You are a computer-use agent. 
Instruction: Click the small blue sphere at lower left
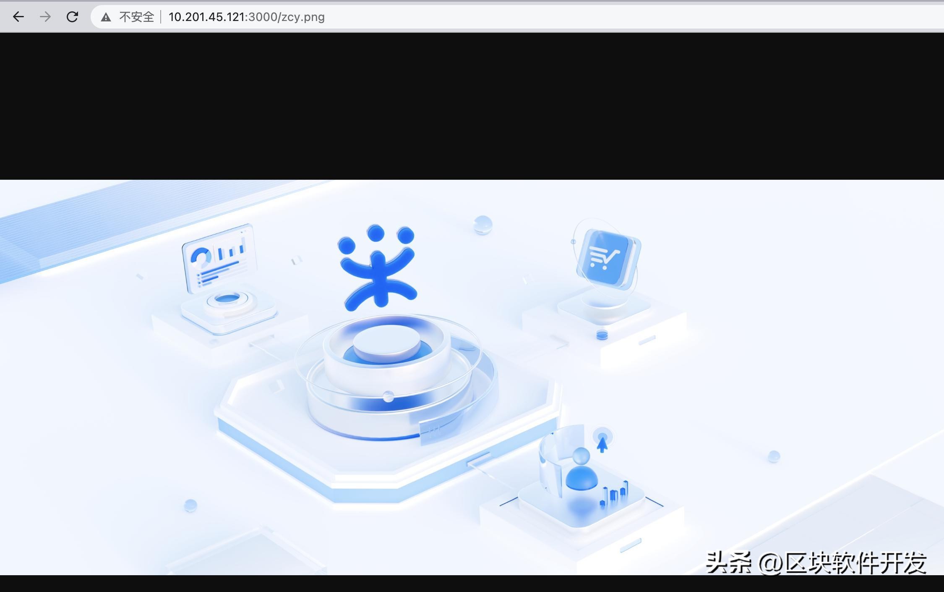tap(190, 505)
